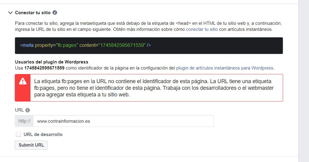
Task: Click the Submit URL button
Action: click(31, 145)
